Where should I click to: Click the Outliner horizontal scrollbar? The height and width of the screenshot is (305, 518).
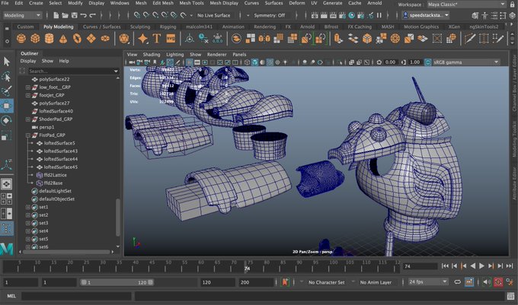click(x=66, y=252)
